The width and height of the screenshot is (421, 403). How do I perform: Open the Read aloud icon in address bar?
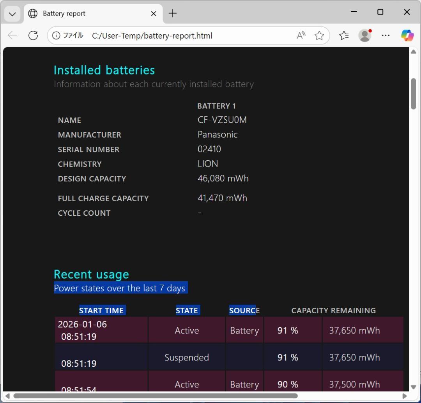click(301, 36)
